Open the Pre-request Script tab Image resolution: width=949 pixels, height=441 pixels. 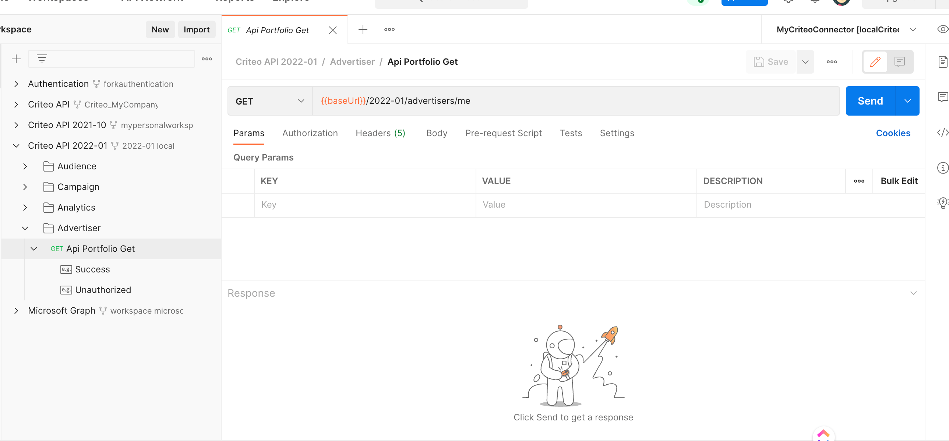pyautogui.click(x=503, y=133)
